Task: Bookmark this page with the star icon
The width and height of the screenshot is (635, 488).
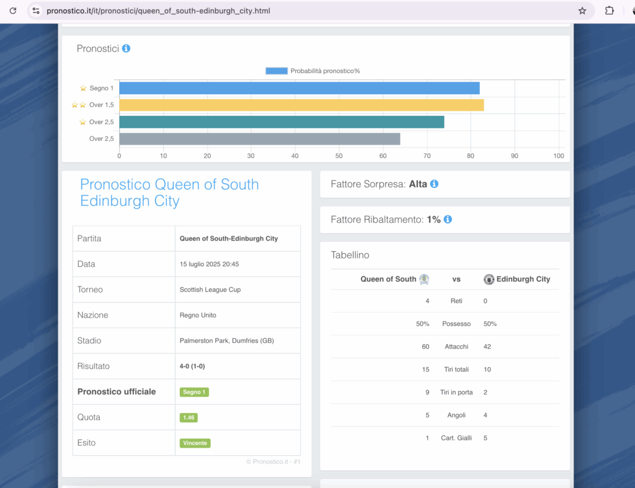Action: tap(582, 11)
